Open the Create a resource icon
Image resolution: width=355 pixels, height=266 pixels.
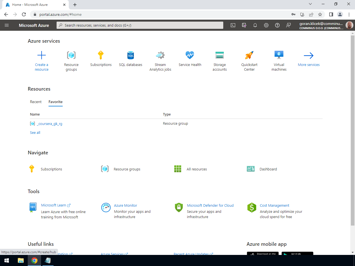[42, 55]
